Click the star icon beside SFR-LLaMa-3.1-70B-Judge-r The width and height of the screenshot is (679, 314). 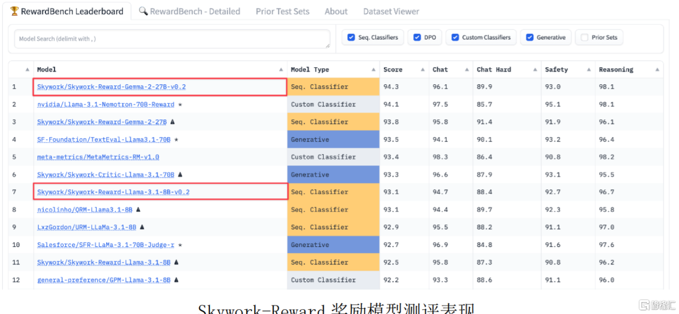[x=180, y=245]
